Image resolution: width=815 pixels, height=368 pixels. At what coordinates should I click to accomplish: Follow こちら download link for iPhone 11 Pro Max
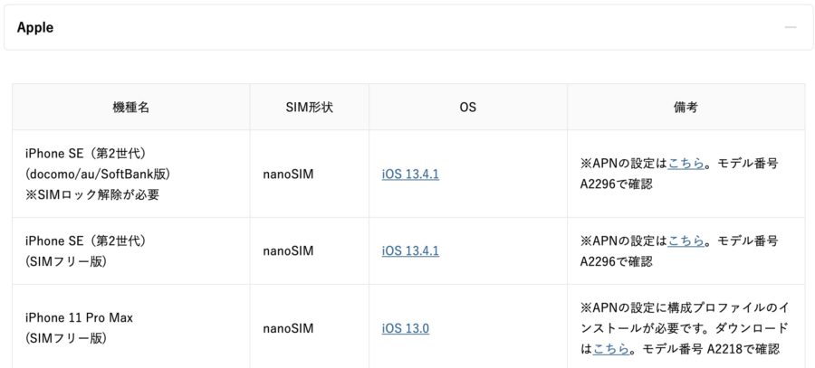(x=611, y=349)
